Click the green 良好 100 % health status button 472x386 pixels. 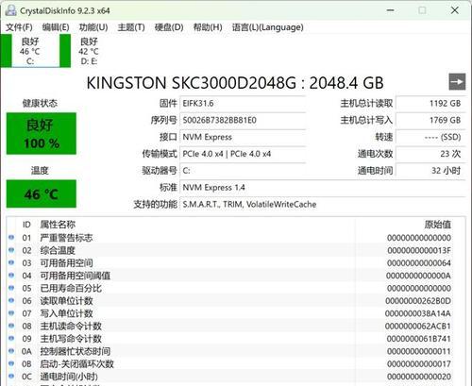point(42,133)
